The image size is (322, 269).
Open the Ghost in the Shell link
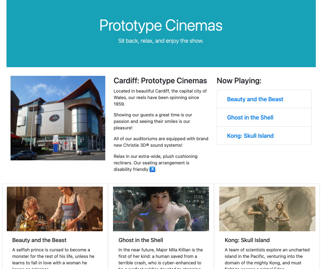click(250, 117)
